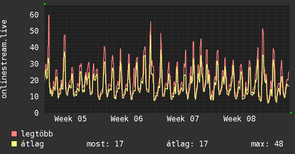The width and height of the screenshot is (295, 154).
Task: Click the green arrow at x-axis right end
Action: [291, 113]
